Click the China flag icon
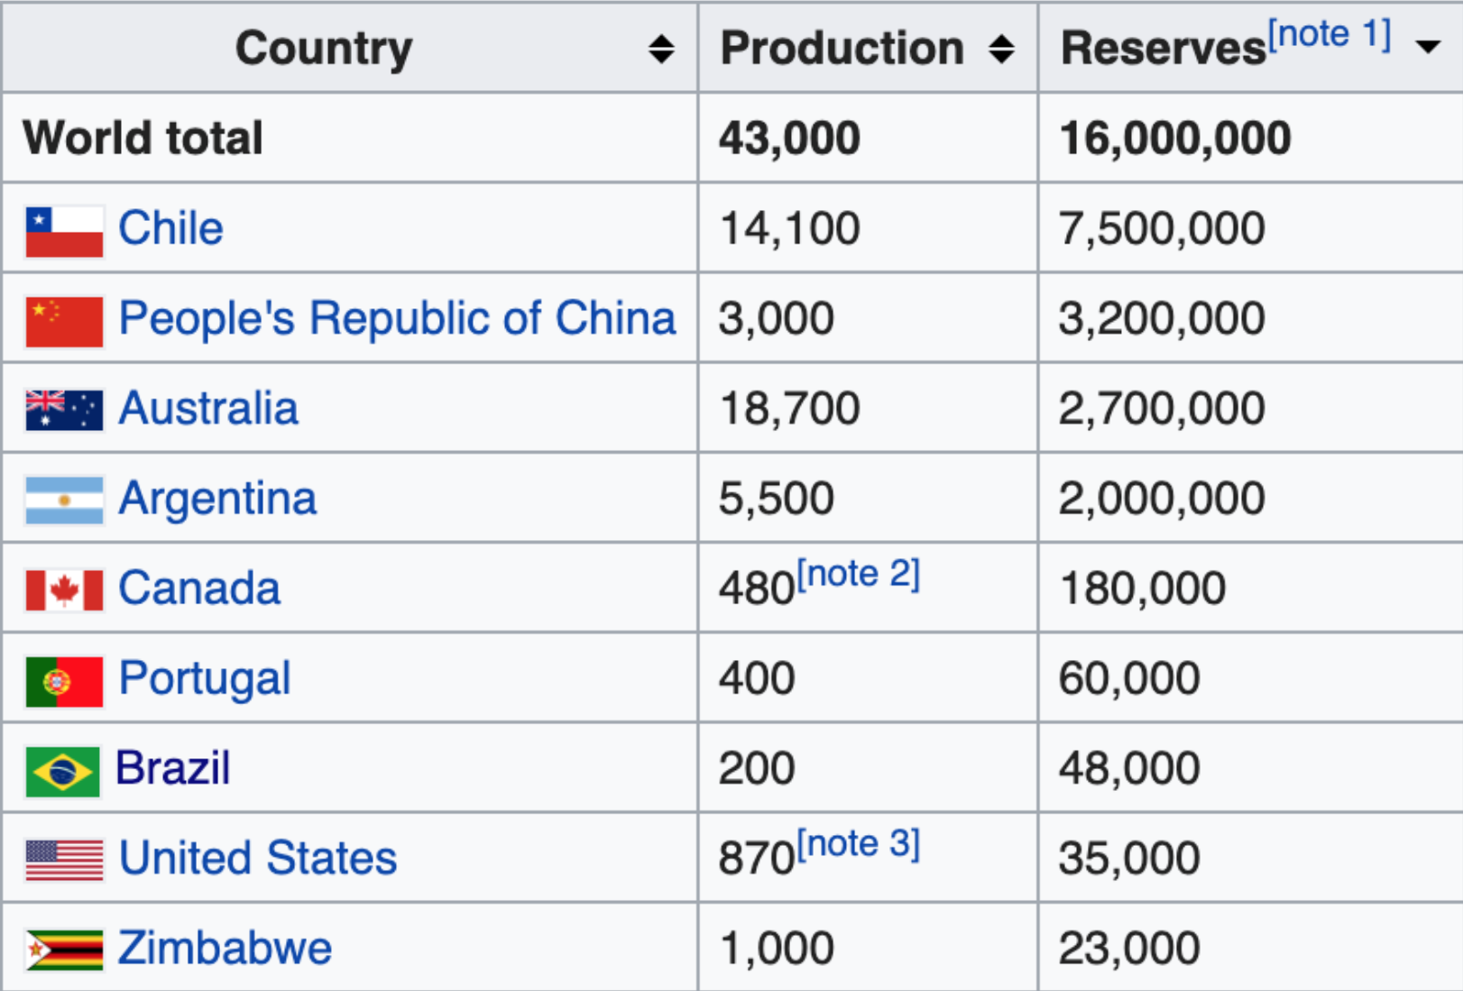The width and height of the screenshot is (1463, 991). coord(64,322)
